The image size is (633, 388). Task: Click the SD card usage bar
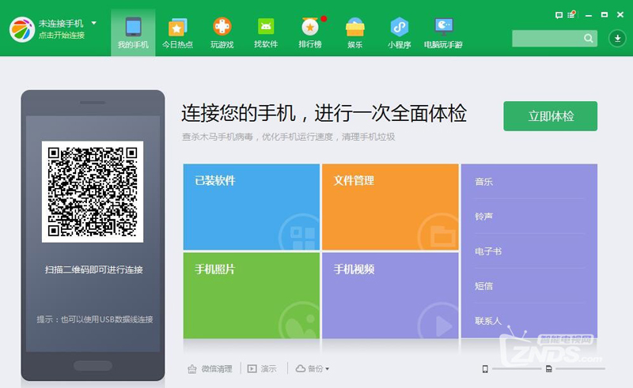click(x=580, y=369)
